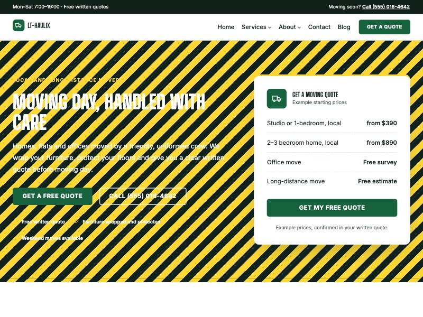Click the LT-HAULIX truck logo icon
This screenshot has height=317, width=423.
pos(19,25)
